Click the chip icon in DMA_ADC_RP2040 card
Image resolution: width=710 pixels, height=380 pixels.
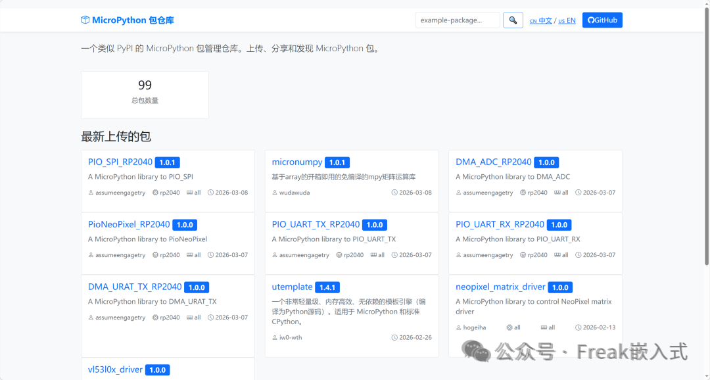[x=523, y=193]
